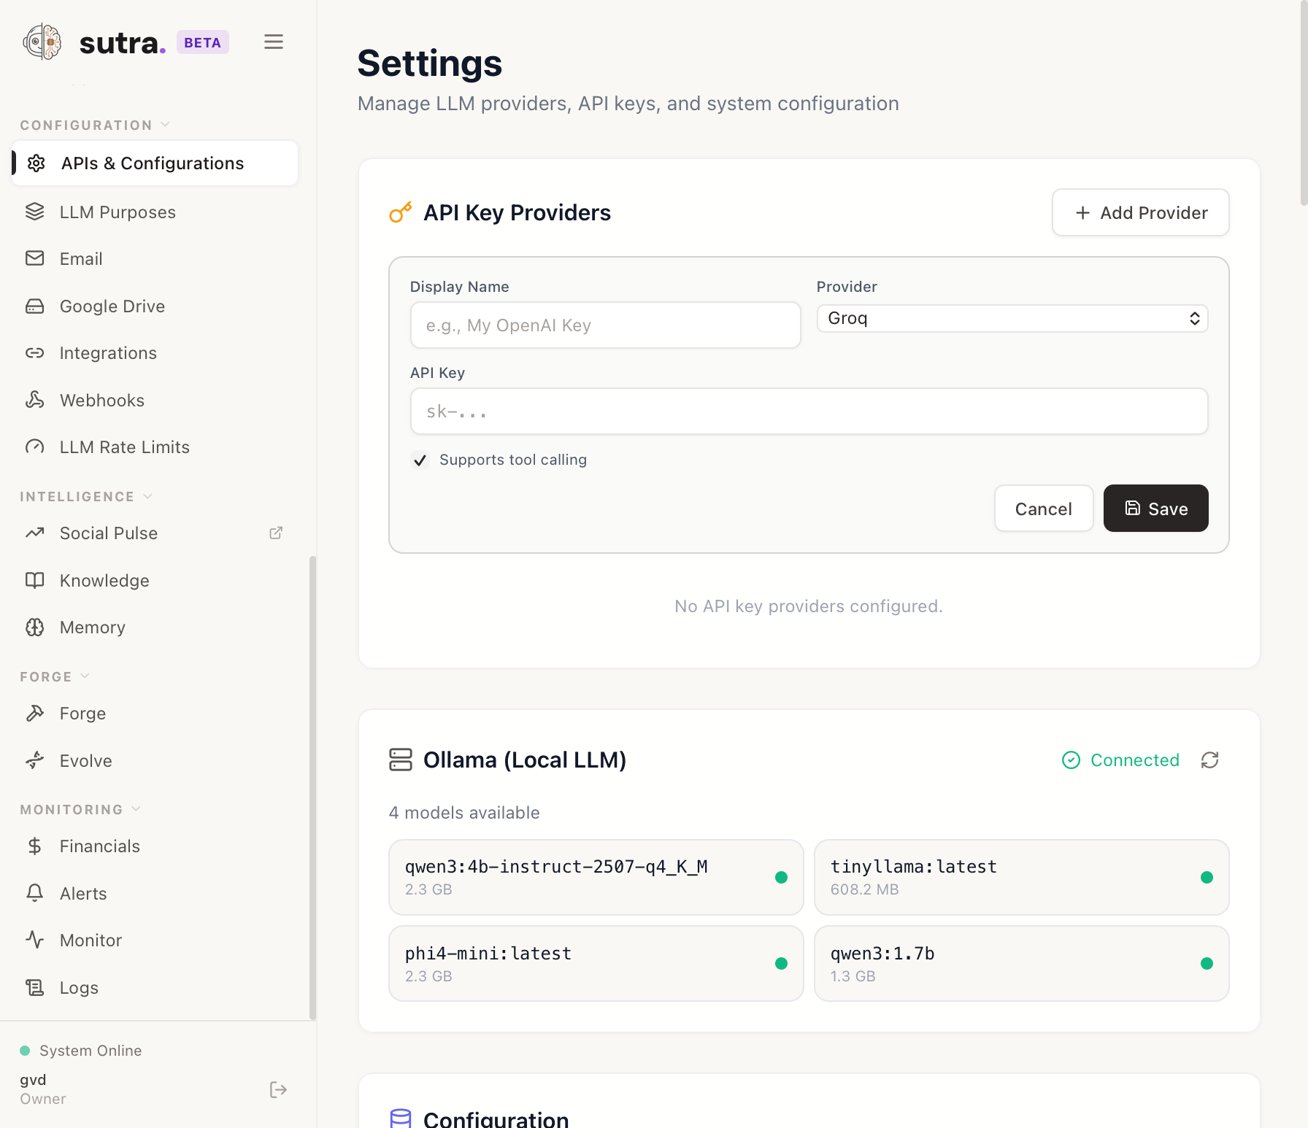The image size is (1308, 1128).
Task: Open the Provider dropdown showing Groq
Action: coord(1012,318)
